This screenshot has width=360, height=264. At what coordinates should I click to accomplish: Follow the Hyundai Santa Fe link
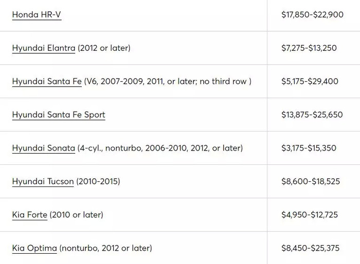point(47,81)
